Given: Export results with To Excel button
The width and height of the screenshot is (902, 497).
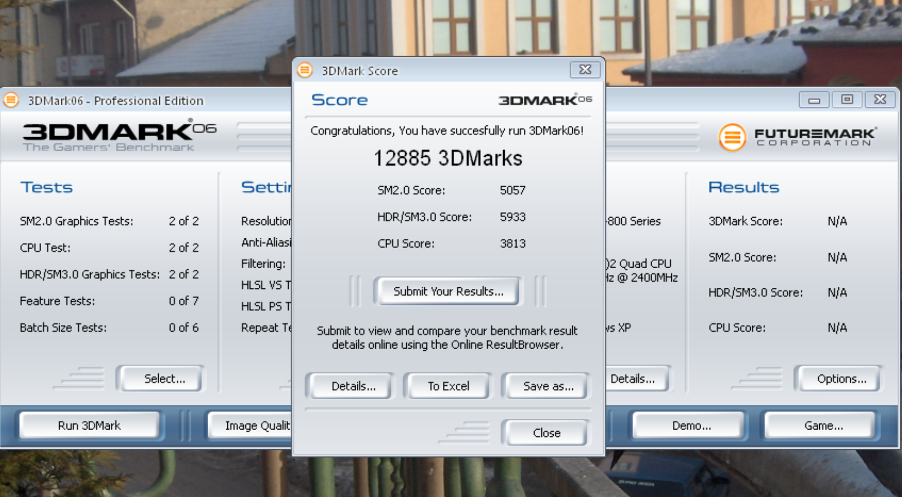Looking at the screenshot, I should [x=448, y=386].
